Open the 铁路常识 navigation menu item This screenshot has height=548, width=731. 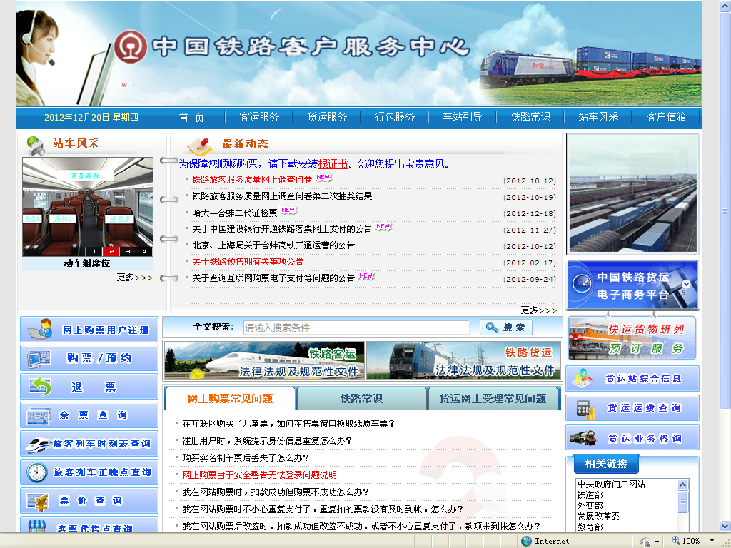pos(530,117)
